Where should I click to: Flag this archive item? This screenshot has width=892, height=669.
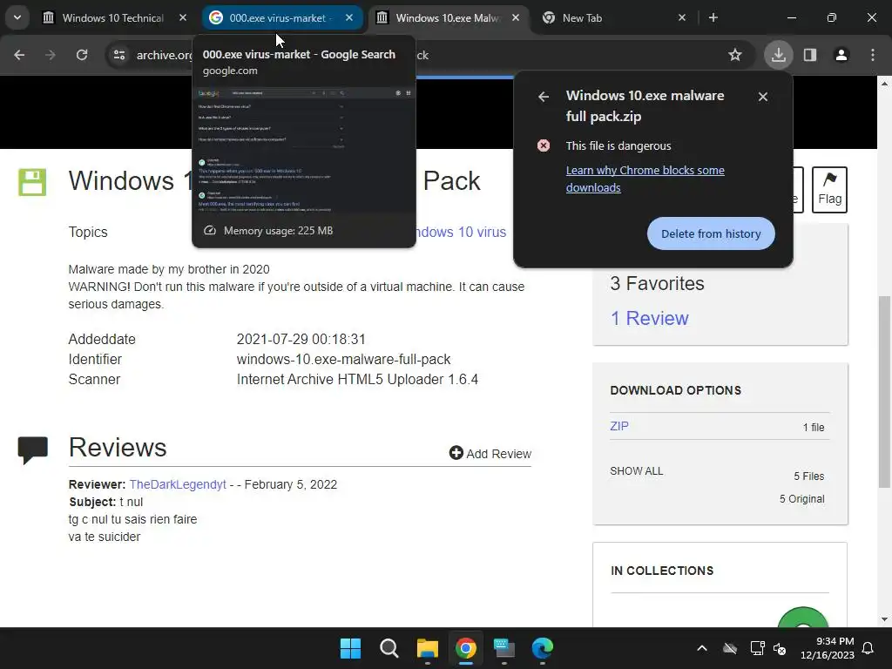829,189
